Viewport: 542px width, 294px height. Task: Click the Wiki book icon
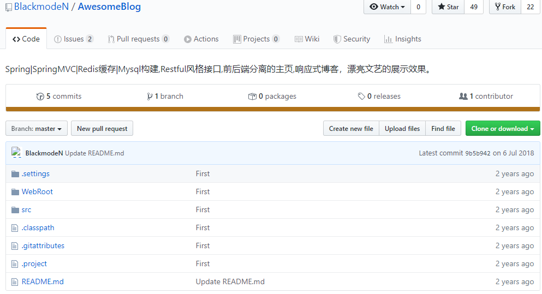[299, 39]
